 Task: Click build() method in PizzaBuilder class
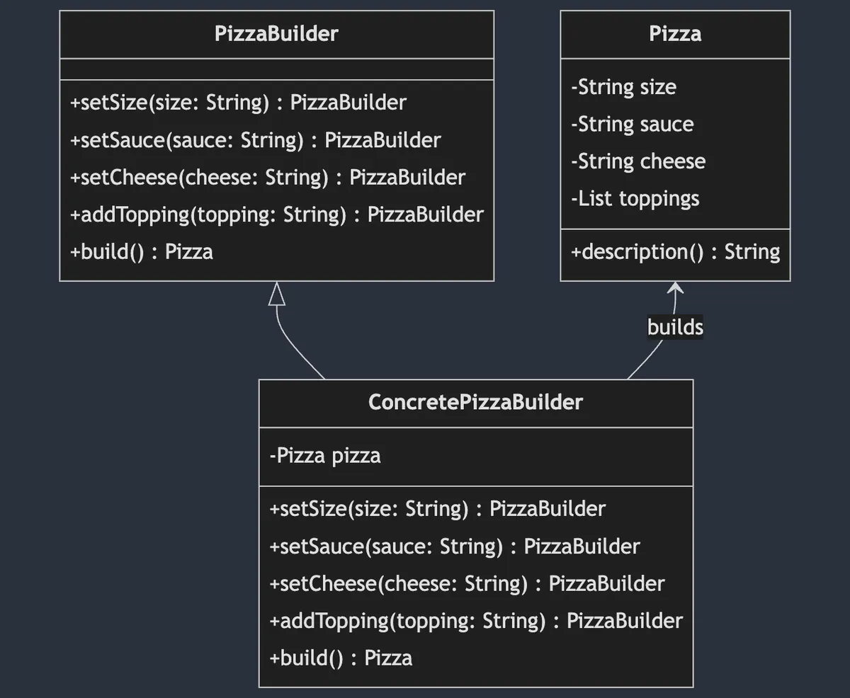pyautogui.click(x=142, y=252)
